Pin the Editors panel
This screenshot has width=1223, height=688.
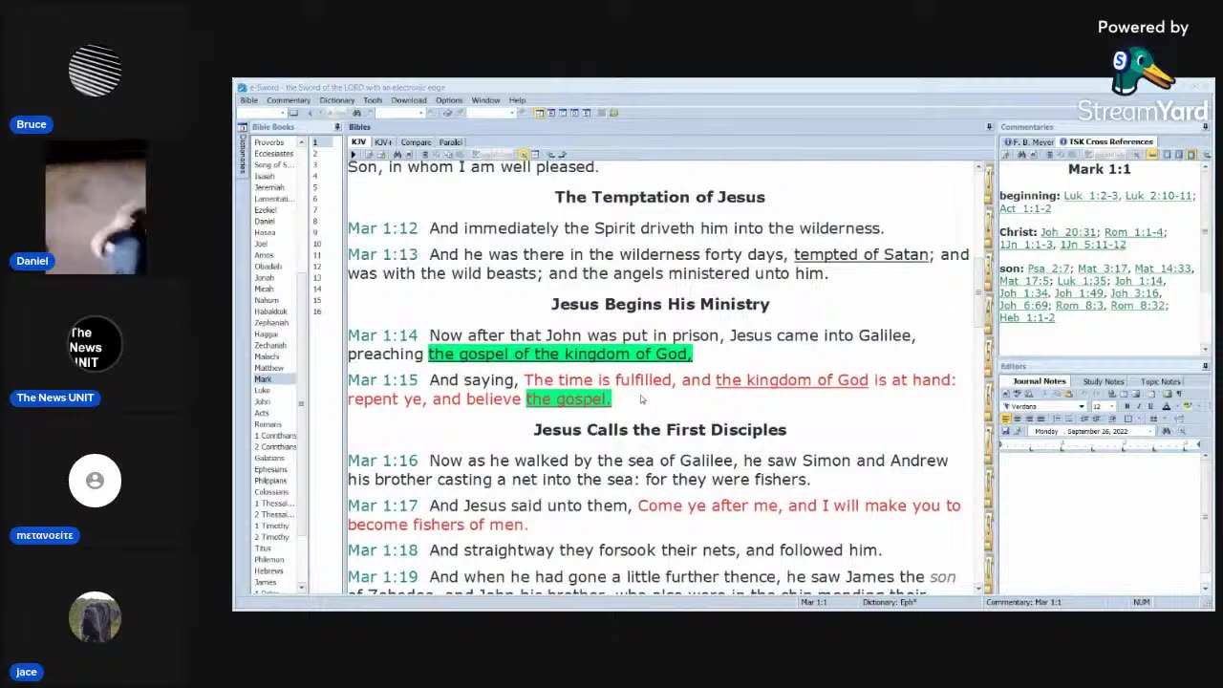coord(1205,367)
